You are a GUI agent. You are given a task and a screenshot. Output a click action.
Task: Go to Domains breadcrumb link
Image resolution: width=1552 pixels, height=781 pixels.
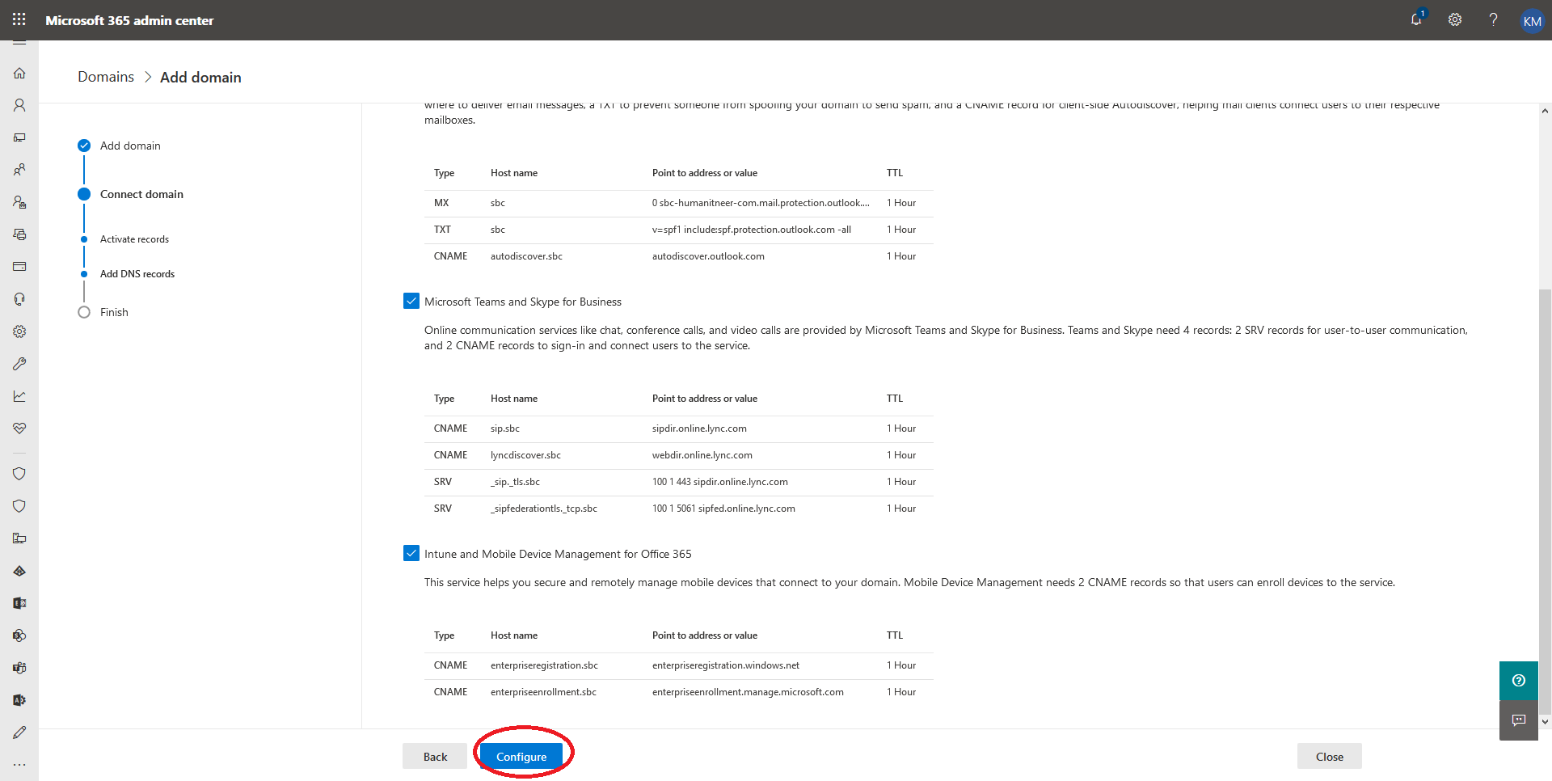(106, 77)
